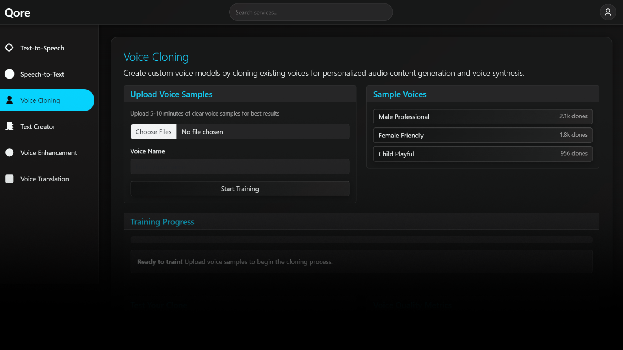
Task: Focus the Voice Name text field
Action: 240,167
